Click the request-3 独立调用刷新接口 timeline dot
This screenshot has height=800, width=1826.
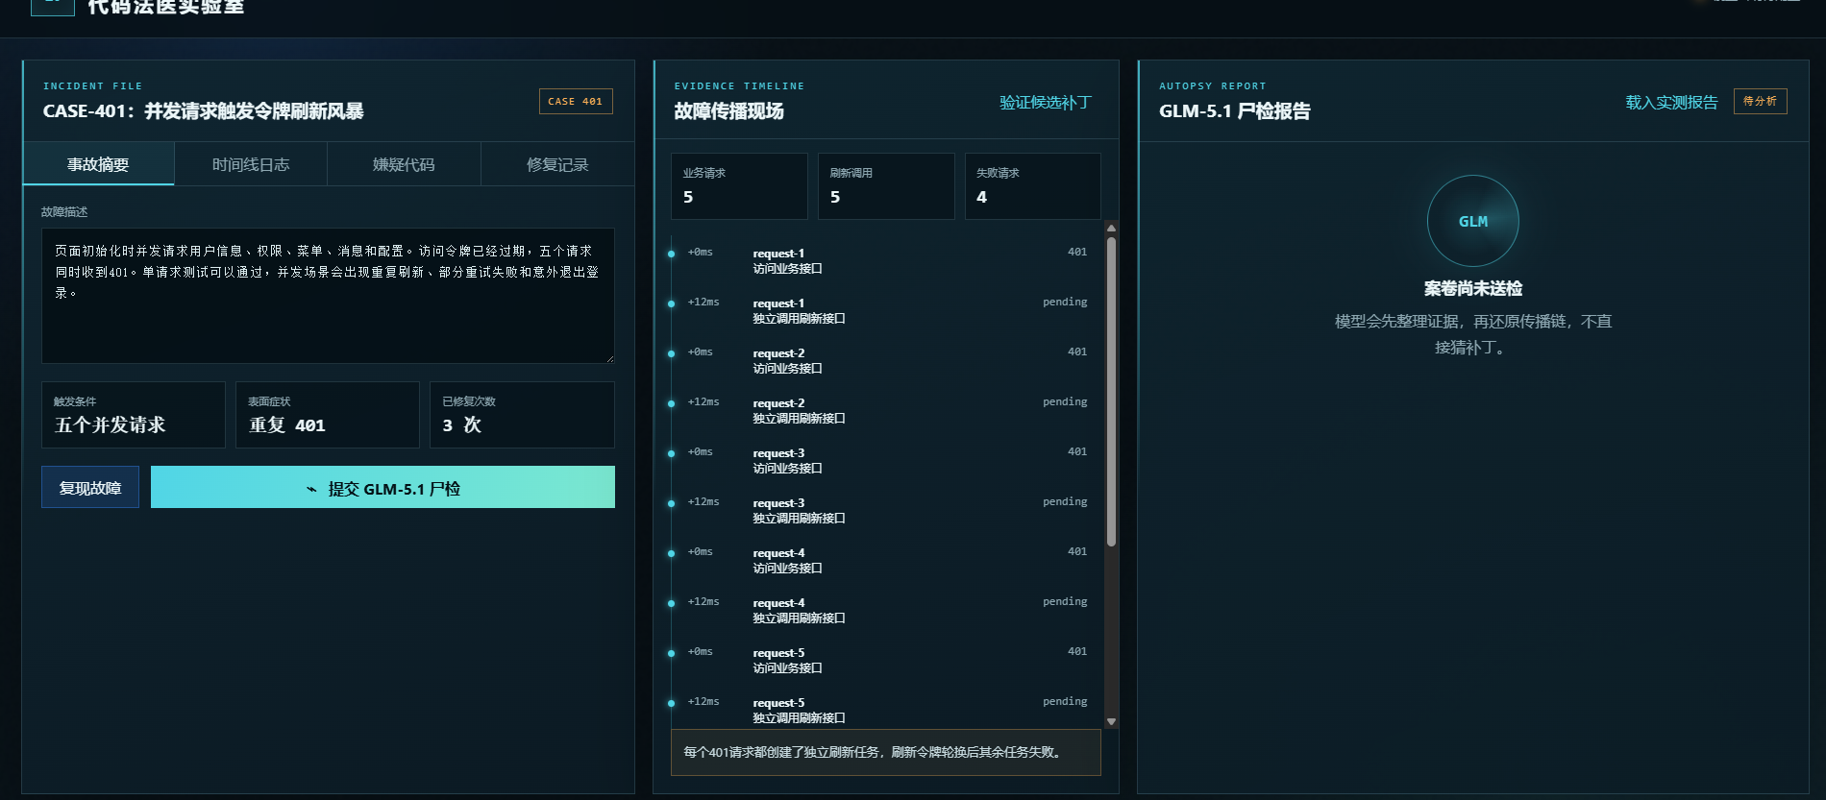pos(671,503)
